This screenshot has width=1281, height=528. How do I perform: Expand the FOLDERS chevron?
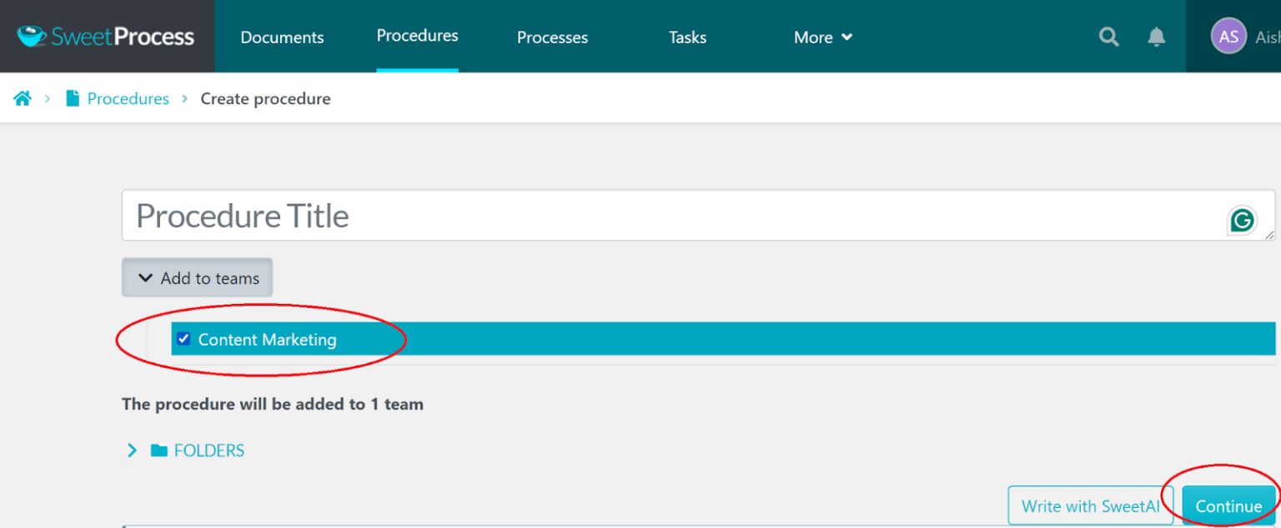(132, 451)
